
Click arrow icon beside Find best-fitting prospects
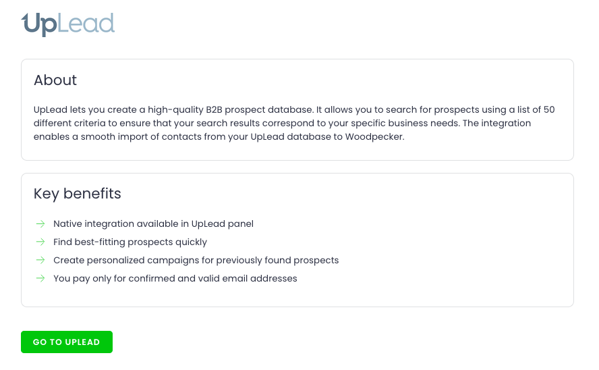point(40,242)
